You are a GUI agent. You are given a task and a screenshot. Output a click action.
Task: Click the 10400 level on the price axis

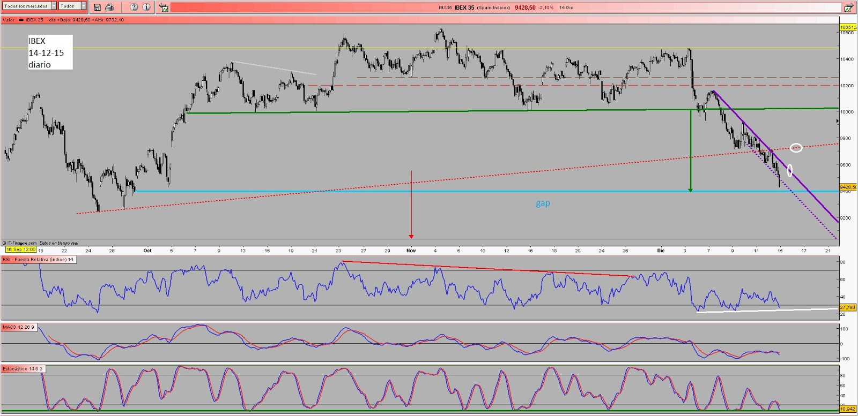[x=847, y=59]
